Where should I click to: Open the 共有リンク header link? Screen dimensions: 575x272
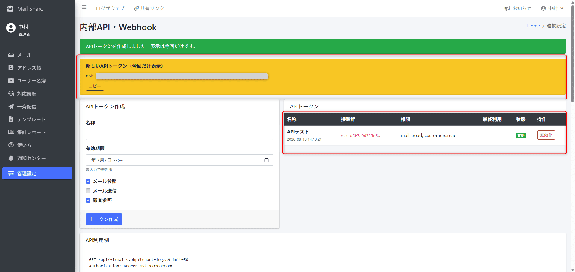tap(149, 8)
